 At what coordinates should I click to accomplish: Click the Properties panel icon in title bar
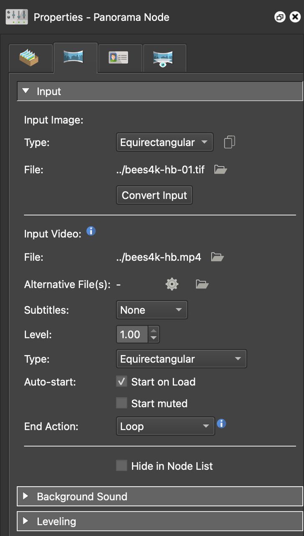click(x=17, y=17)
